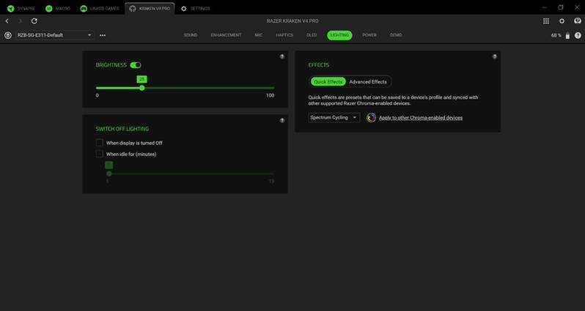Open the Settings tab
Screen dimensions: 585x311
tap(196, 8)
